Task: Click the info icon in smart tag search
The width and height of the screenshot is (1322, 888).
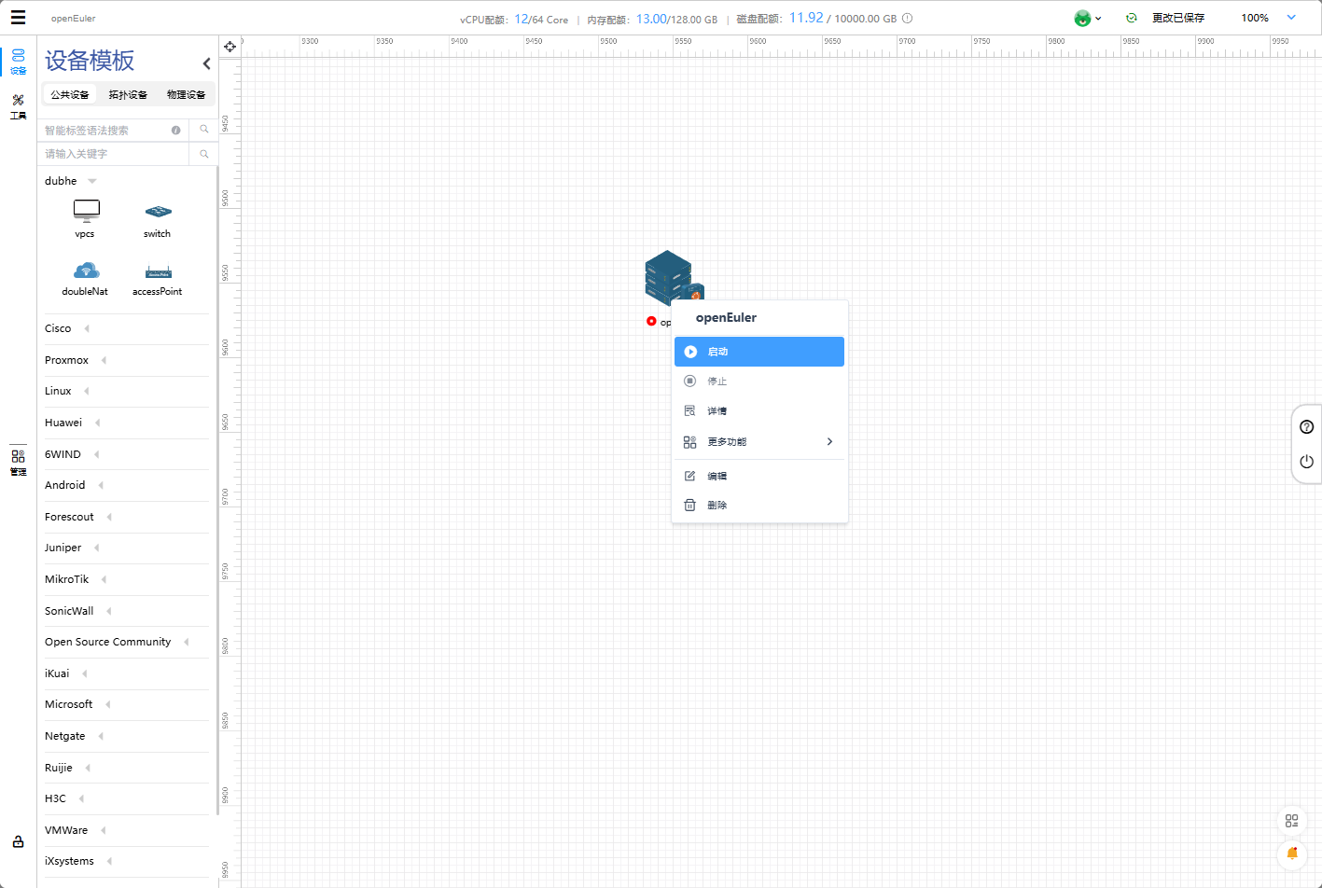Action: click(175, 131)
